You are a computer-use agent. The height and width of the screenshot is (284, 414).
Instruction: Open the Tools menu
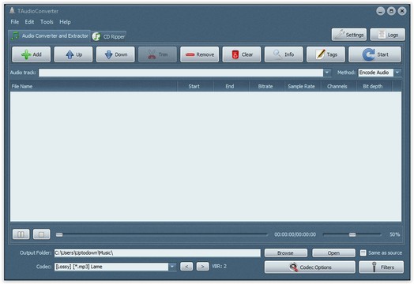[x=47, y=22]
